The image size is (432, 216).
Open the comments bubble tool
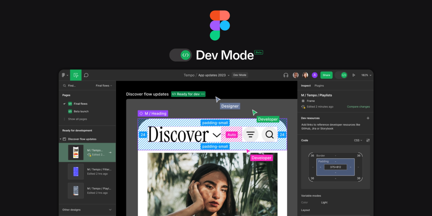pyautogui.click(x=86, y=75)
